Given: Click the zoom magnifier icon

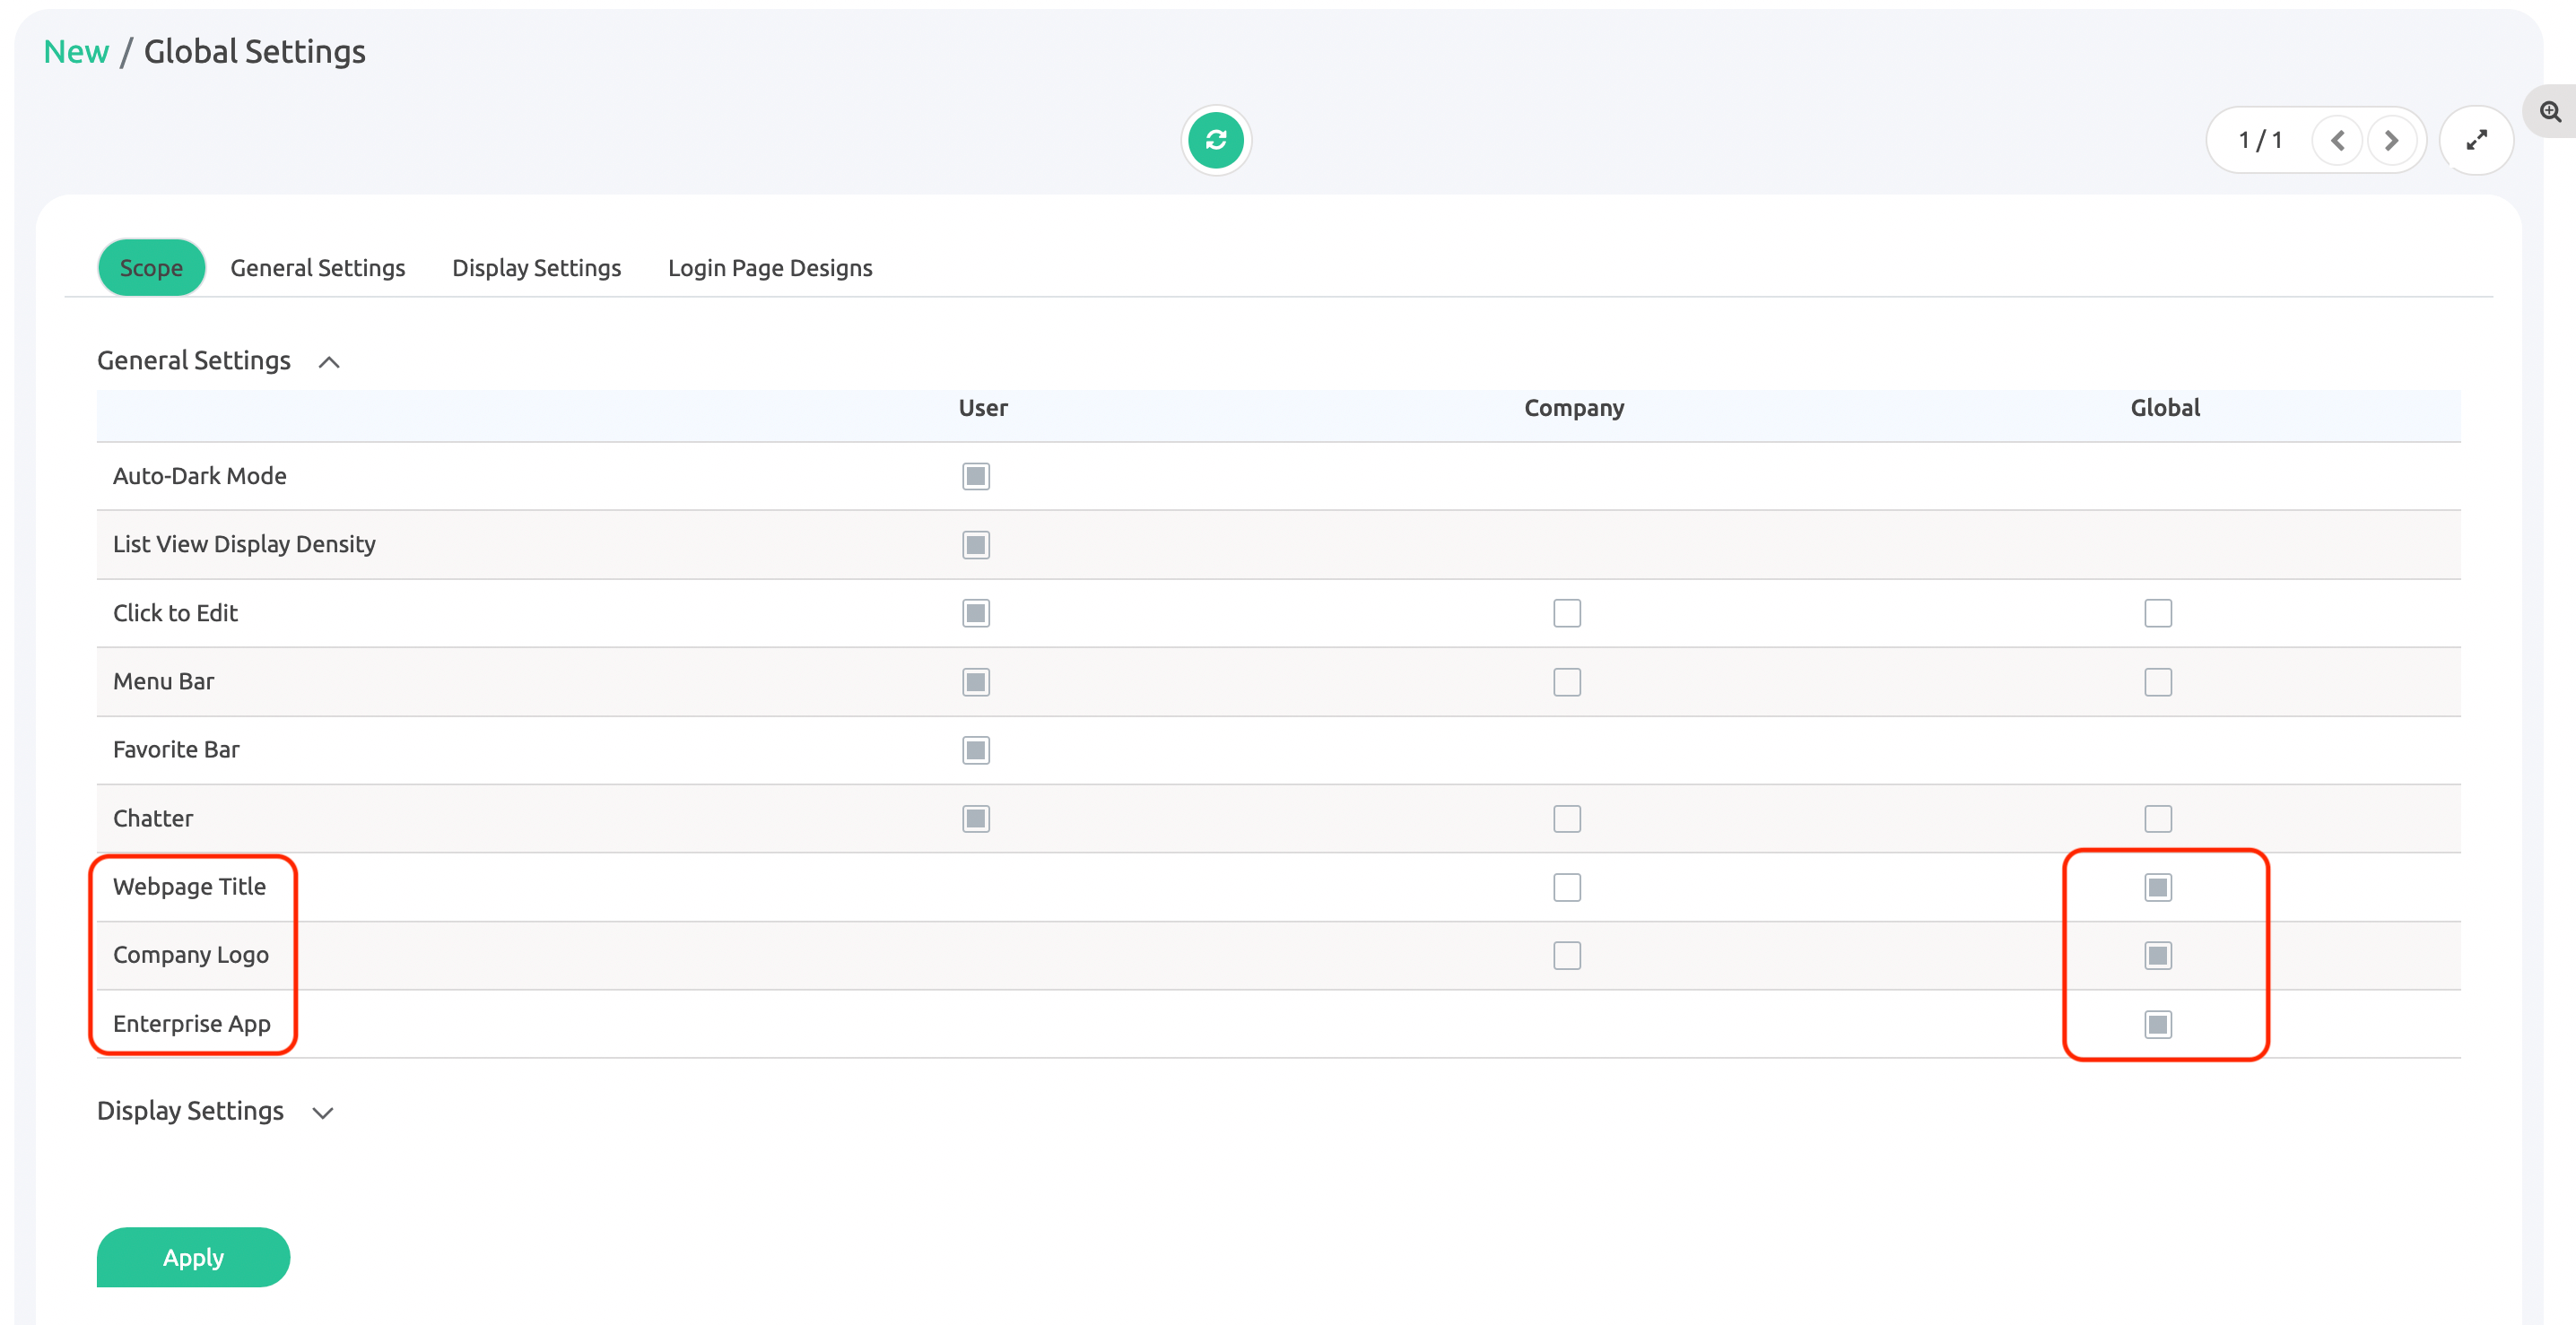Looking at the screenshot, I should pos(2550,112).
